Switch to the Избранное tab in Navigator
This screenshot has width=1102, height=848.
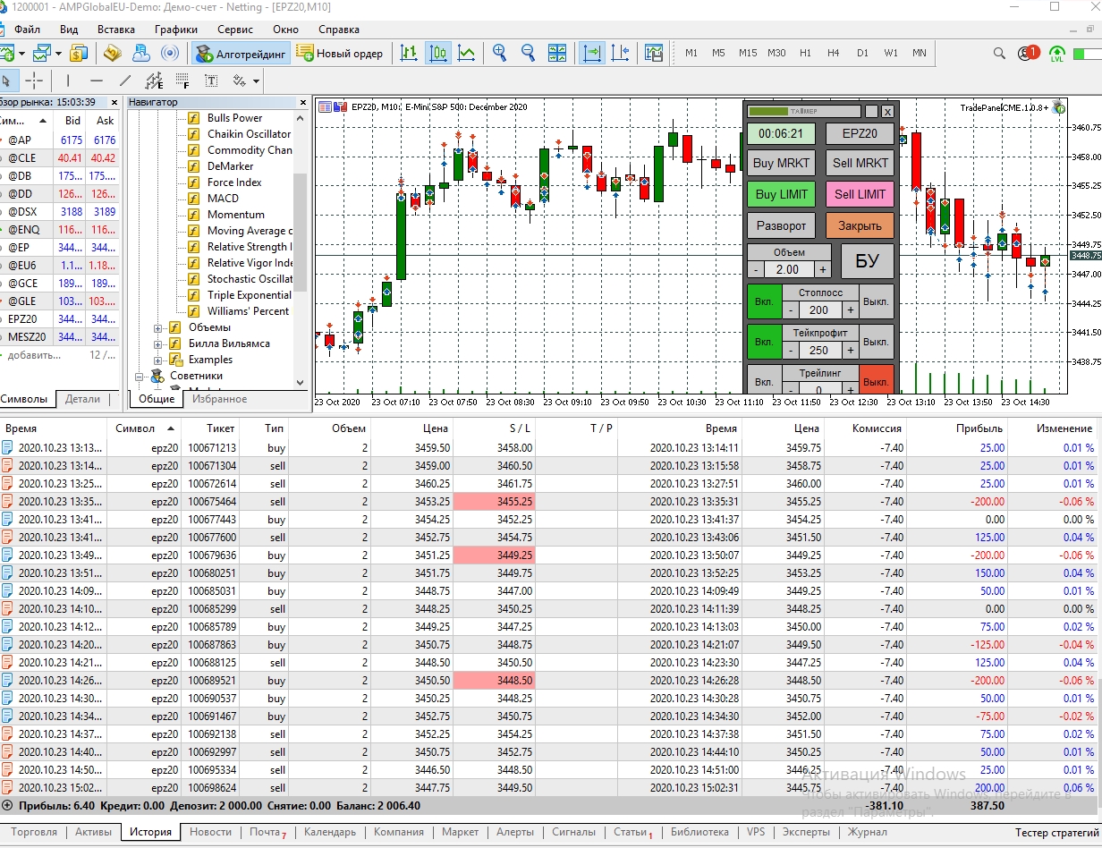219,399
